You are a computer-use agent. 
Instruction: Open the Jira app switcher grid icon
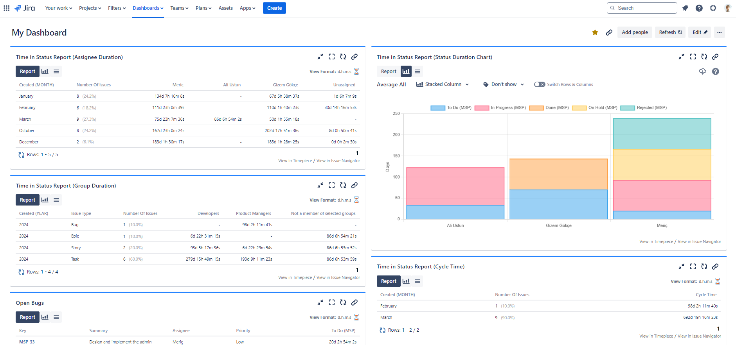[x=7, y=8]
